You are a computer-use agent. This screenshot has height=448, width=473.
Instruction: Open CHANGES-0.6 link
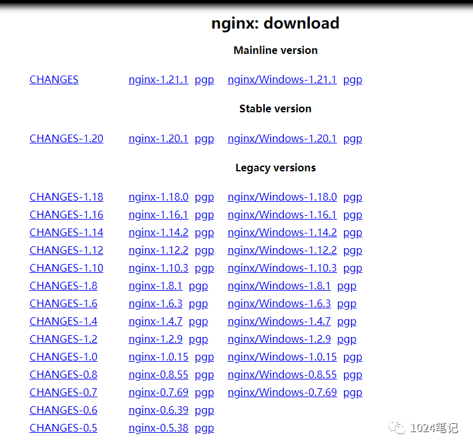(63, 411)
